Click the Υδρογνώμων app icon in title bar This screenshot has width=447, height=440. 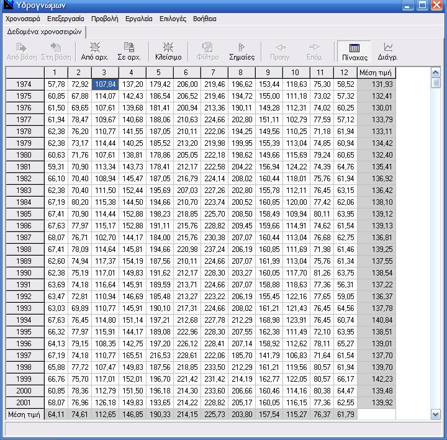pos(9,5)
